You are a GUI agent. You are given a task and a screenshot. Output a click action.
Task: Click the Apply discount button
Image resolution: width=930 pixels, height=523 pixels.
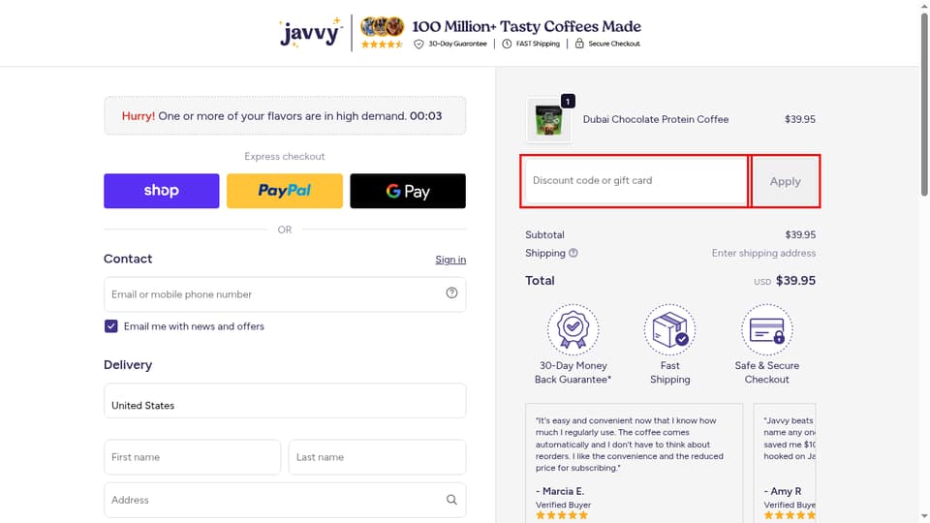(786, 181)
